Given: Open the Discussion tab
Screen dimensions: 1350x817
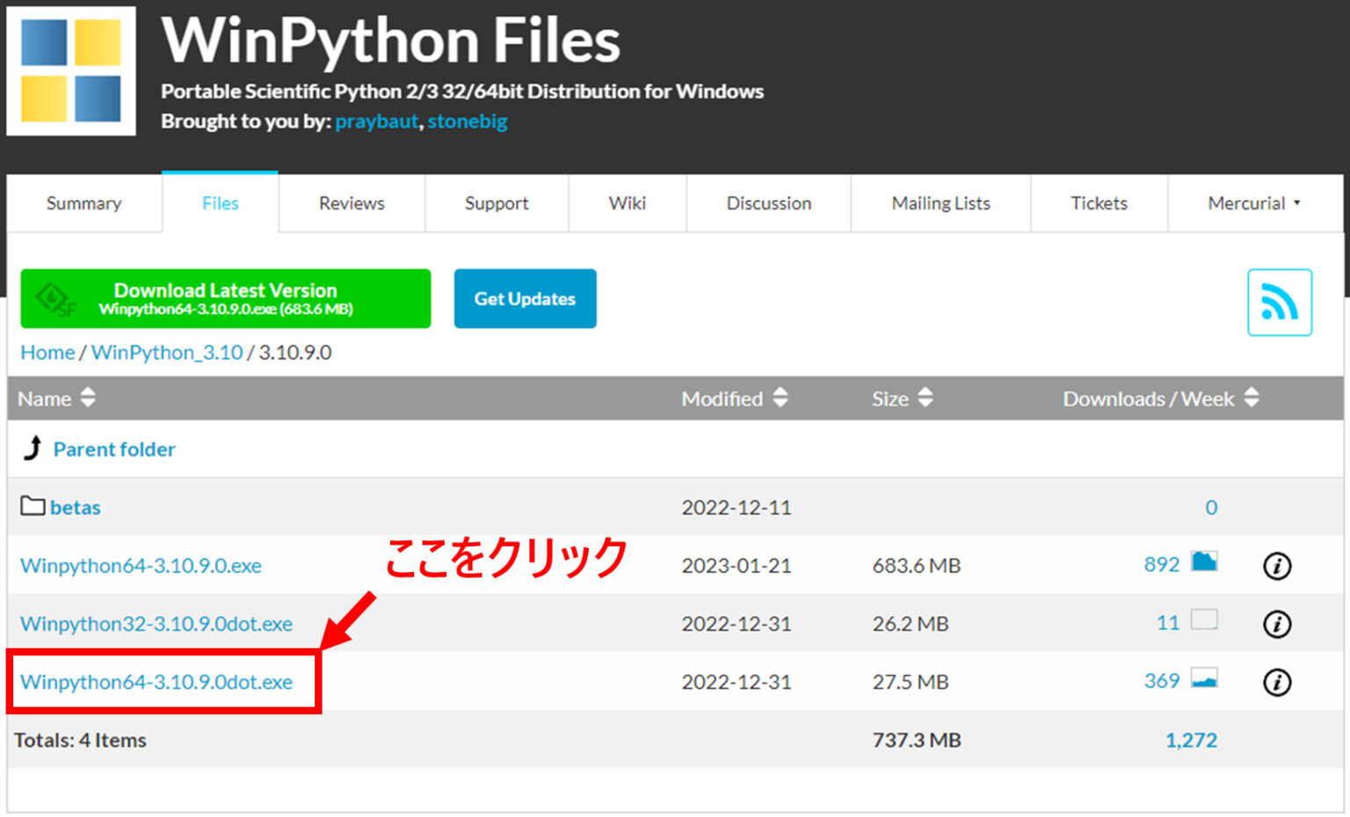Looking at the screenshot, I should click(768, 203).
